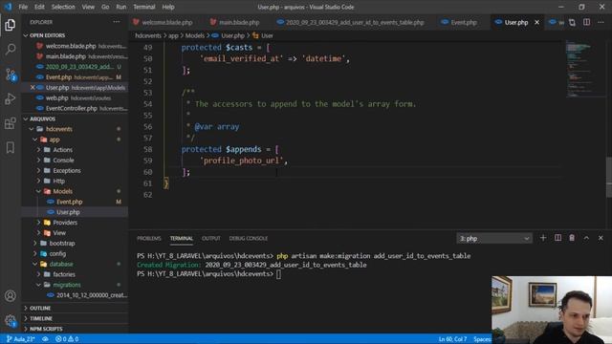Open the Help menu

click(x=168, y=7)
